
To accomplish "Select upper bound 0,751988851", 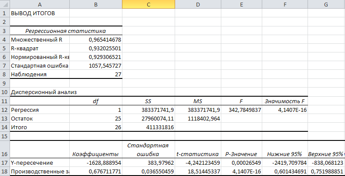I will (326, 171).
